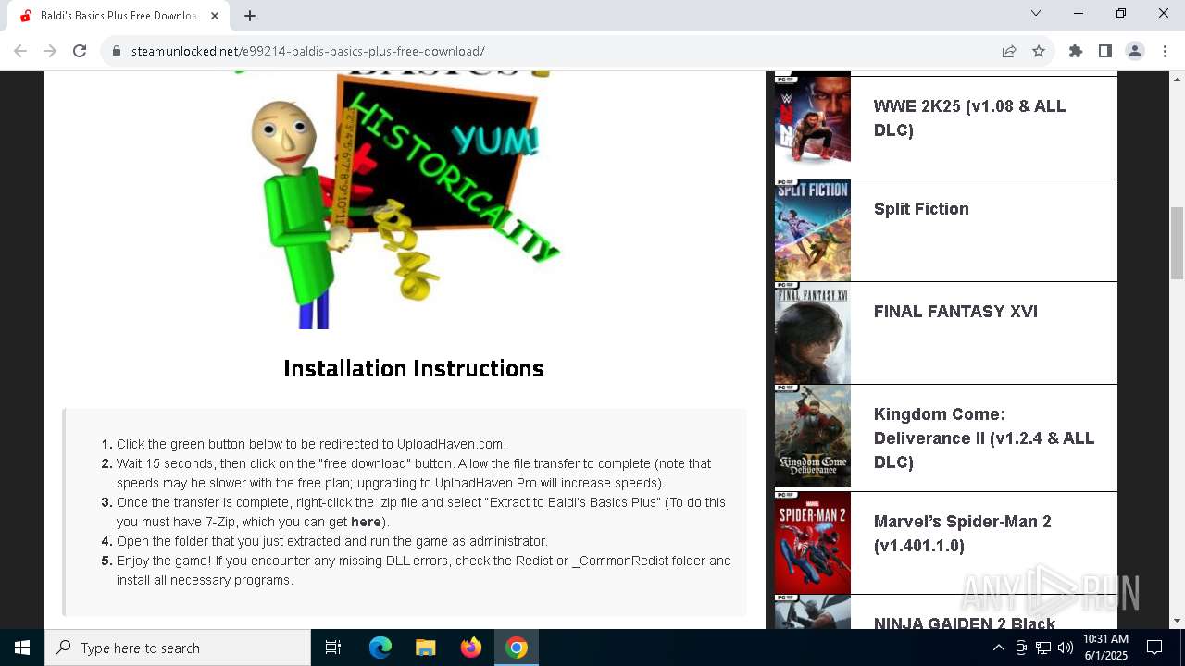Go back to the previous page
This screenshot has width=1185, height=666.
[x=20, y=51]
